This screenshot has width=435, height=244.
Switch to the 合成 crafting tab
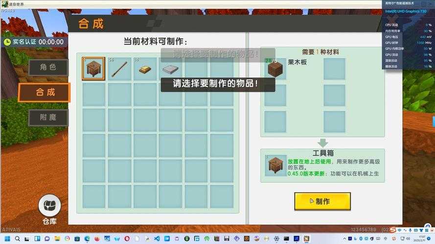(x=45, y=92)
